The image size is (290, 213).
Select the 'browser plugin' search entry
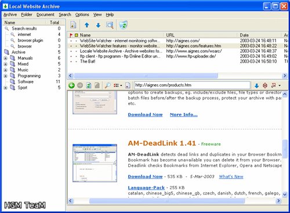(x=30, y=41)
